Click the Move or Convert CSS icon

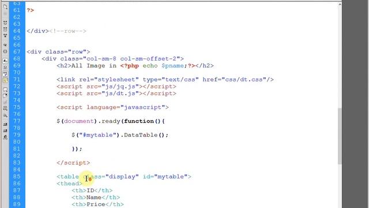(5, 116)
